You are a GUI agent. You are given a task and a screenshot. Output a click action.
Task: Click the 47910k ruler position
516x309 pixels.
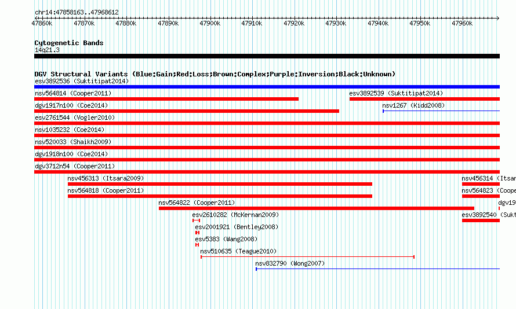252,23
